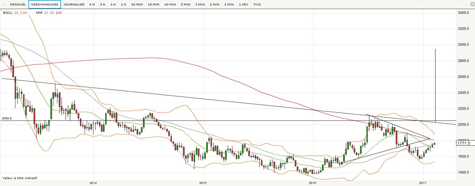Select the 30 MIN timeframe
Viewport: 475px width, 186px height.
[137, 5]
